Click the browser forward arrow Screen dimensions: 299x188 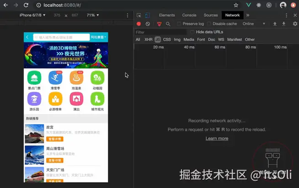point(16,5)
